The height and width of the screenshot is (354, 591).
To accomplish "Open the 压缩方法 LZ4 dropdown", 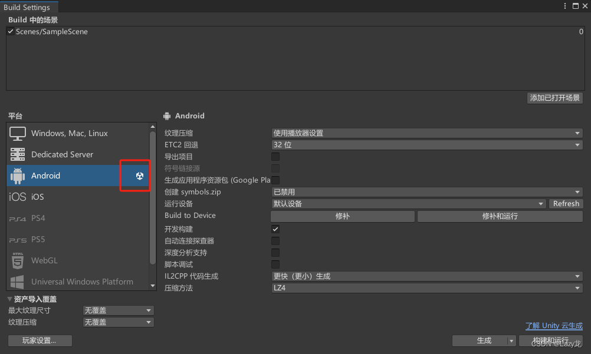I will click(427, 288).
